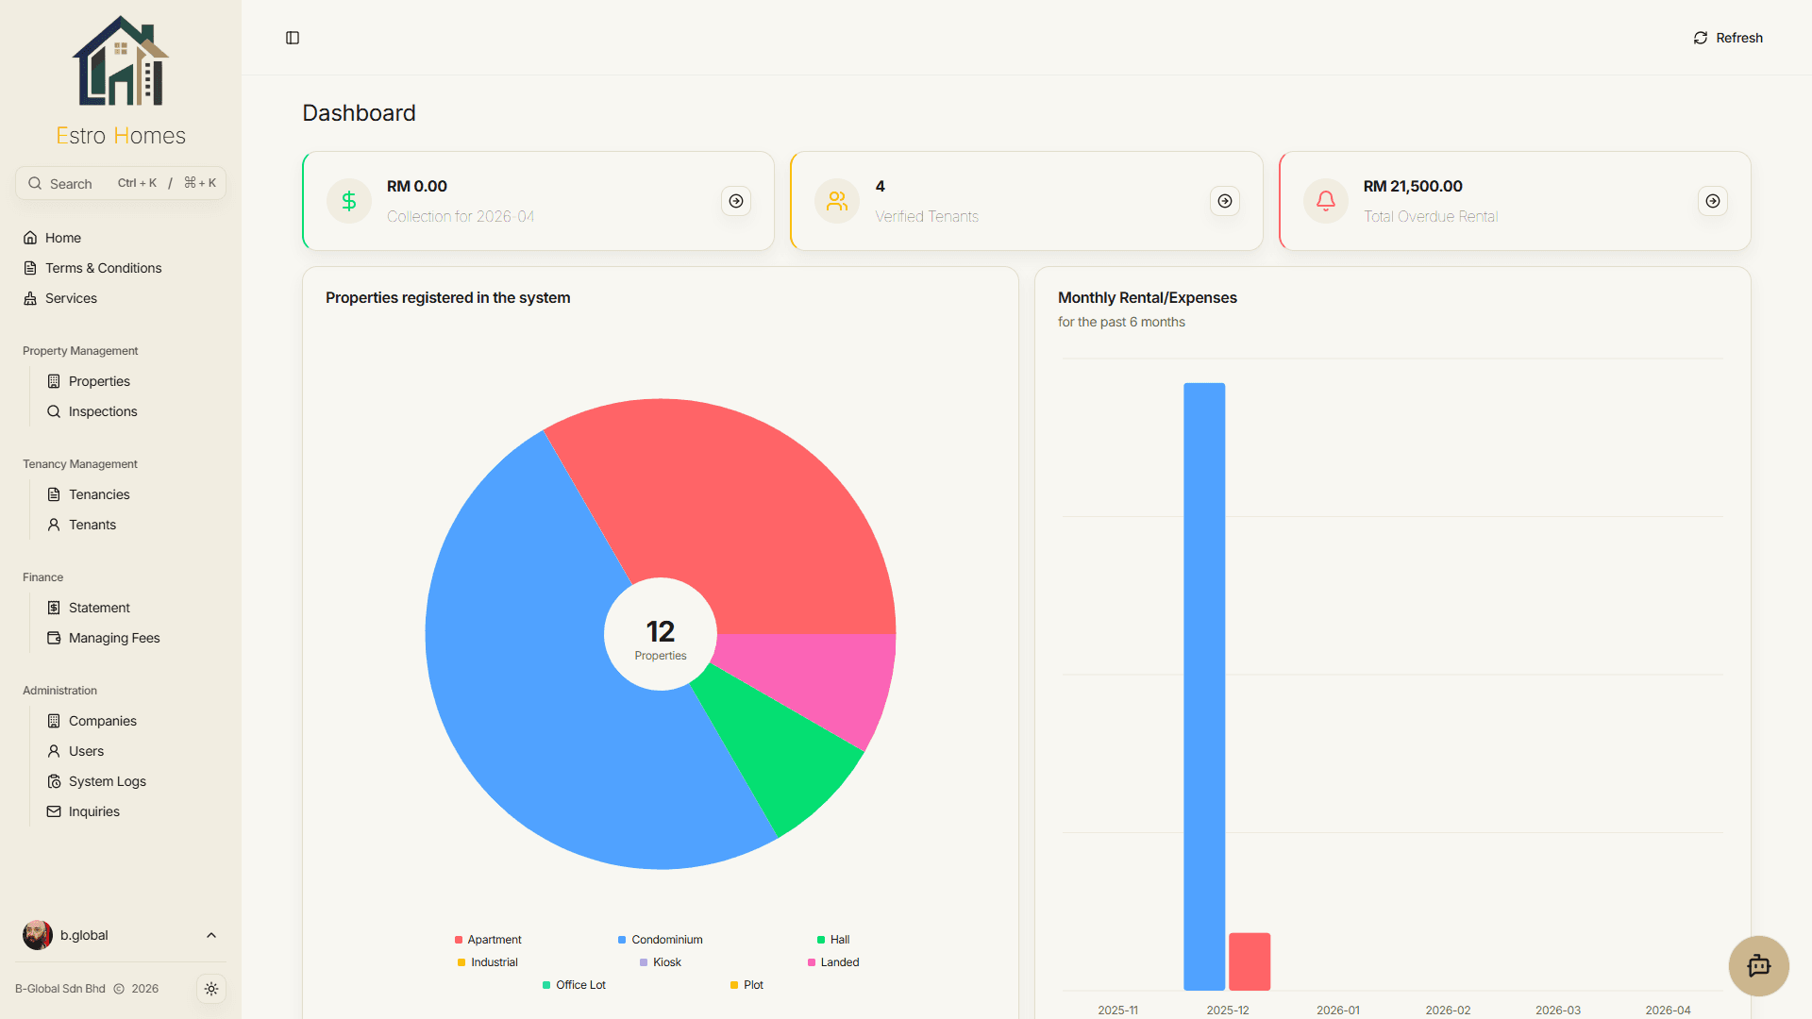The image size is (1812, 1019).
Task: Click the green dollar collection icon
Action: pyautogui.click(x=349, y=201)
